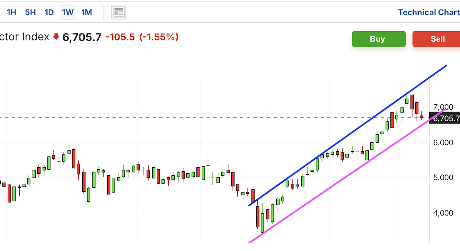Switch to the 5H timeframe
Image resolution: width=460 pixels, height=251 pixels.
click(x=30, y=12)
